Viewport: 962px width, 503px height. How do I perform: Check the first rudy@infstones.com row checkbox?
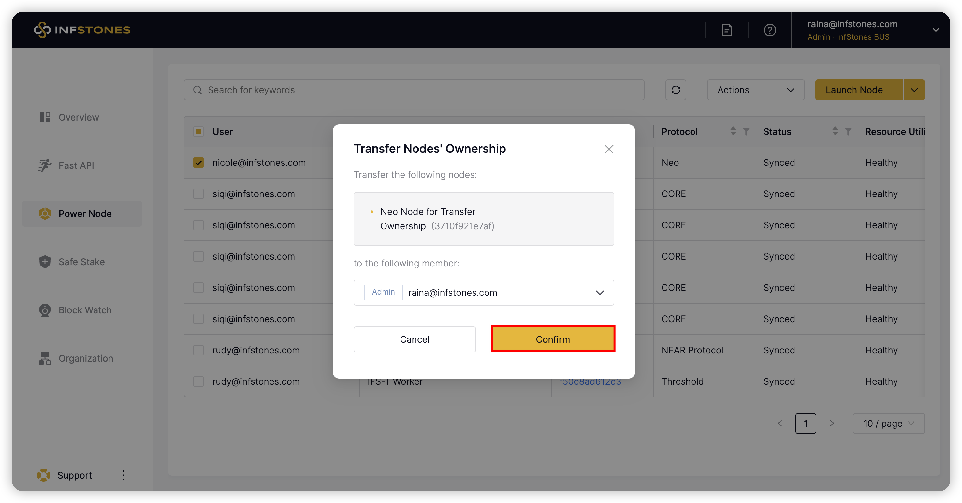(x=198, y=350)
